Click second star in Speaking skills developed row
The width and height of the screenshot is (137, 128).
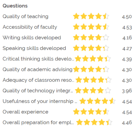tap(84, 48)
